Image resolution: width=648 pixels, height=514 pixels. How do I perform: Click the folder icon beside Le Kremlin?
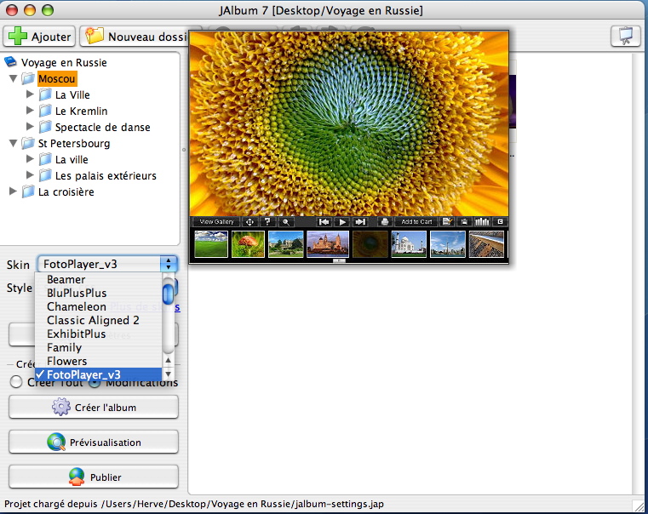pos(45,111)
